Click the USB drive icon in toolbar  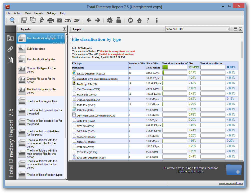click(119, 20)
